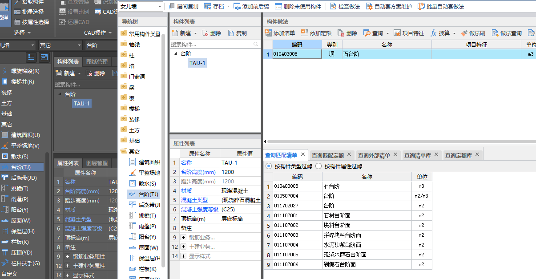Open the 图纸管理 tab in the background panel
This screenshot has width=536, height=279.
[x=97, y=61]
